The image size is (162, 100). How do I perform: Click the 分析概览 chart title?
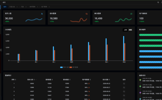tap(8, 30)
